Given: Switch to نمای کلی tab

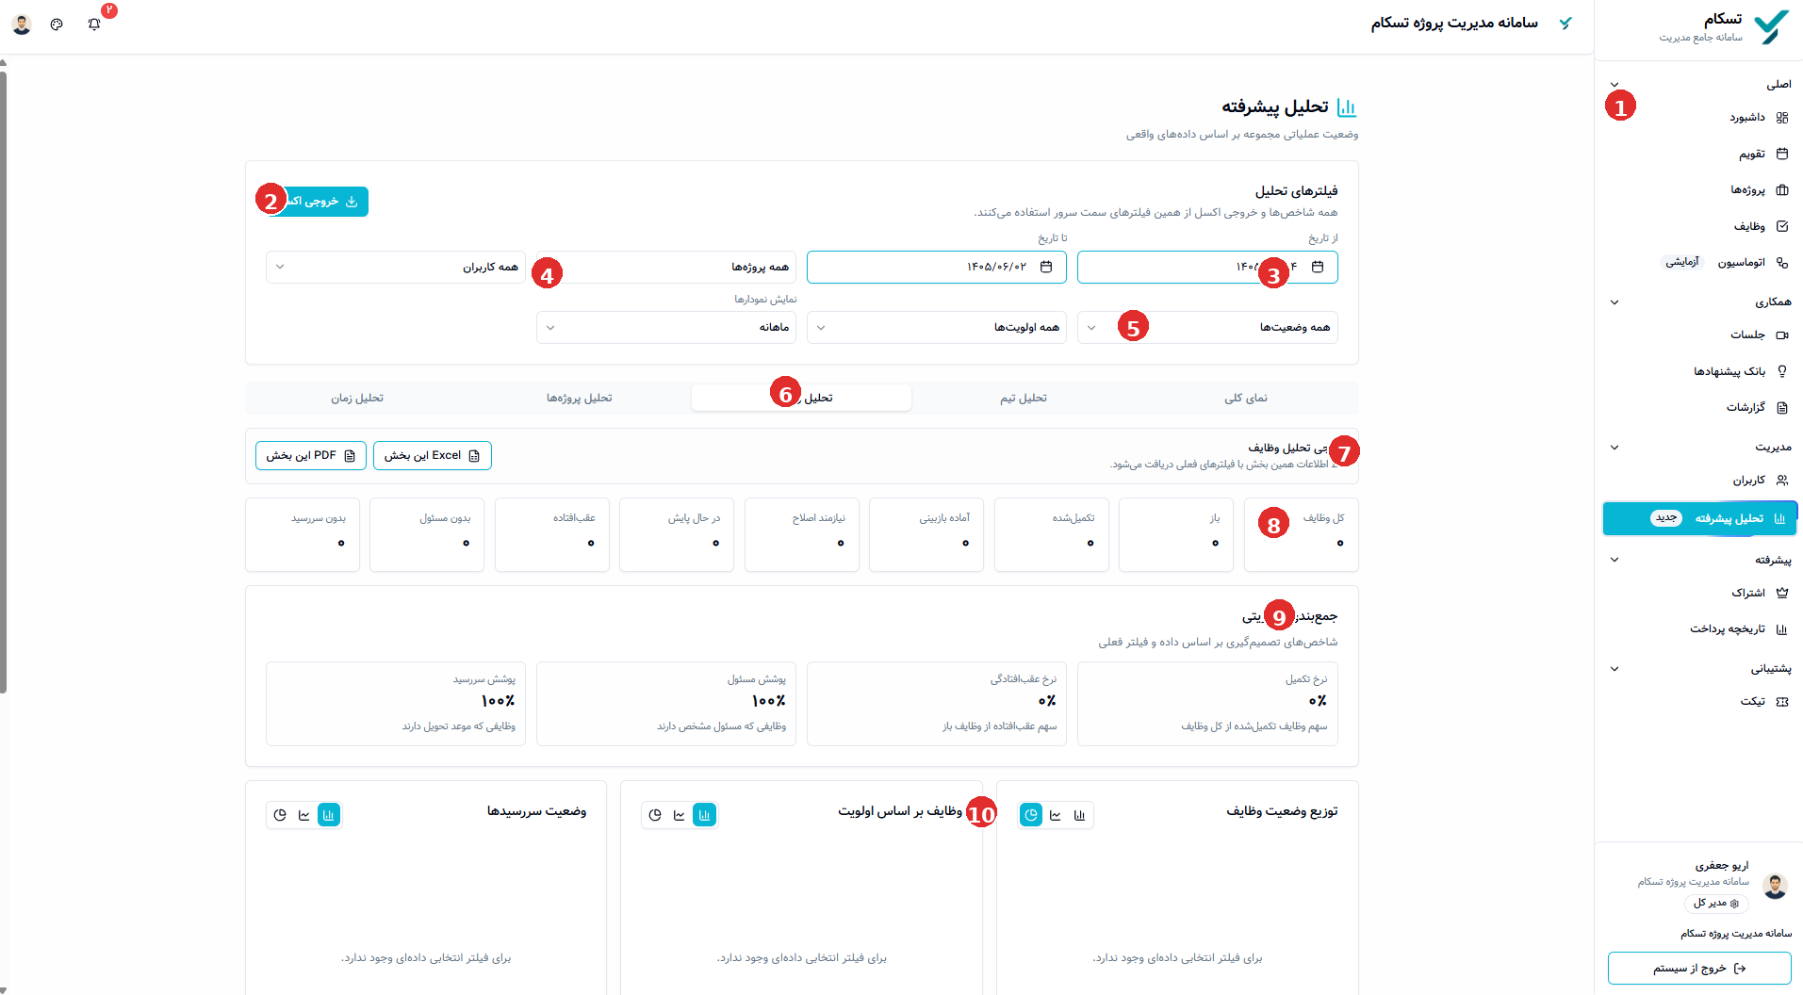Looking at the screenshot, I should pyautogui.click(x=1246, y=398).
